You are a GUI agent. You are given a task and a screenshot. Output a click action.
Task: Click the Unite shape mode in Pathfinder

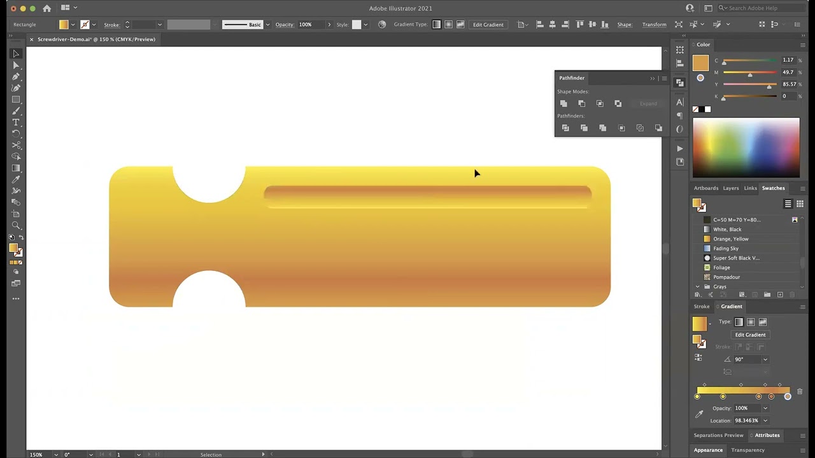(x=563, y=103)
